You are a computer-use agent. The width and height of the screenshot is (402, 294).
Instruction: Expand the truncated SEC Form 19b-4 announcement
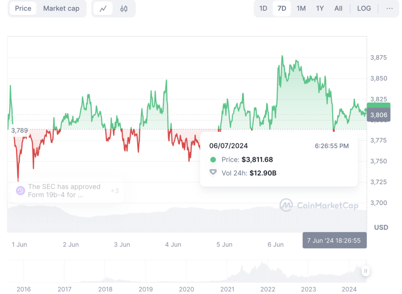64,190
